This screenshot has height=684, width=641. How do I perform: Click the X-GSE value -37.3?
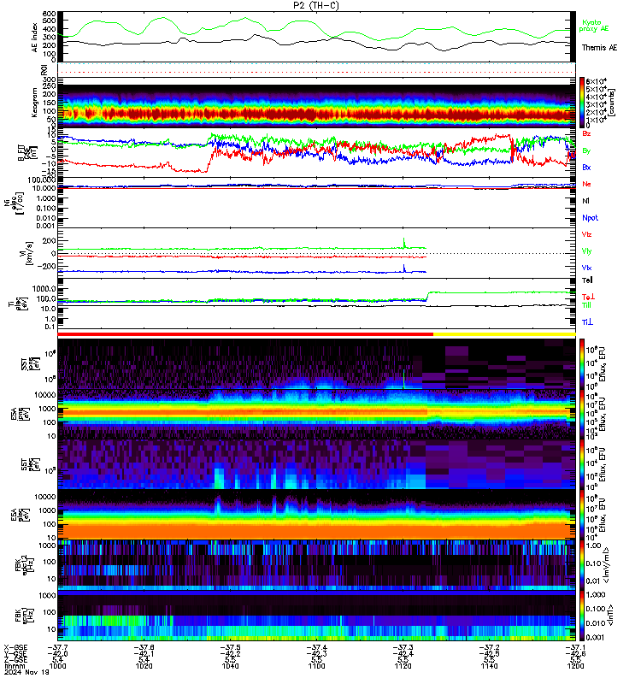(x=403, y=647)
